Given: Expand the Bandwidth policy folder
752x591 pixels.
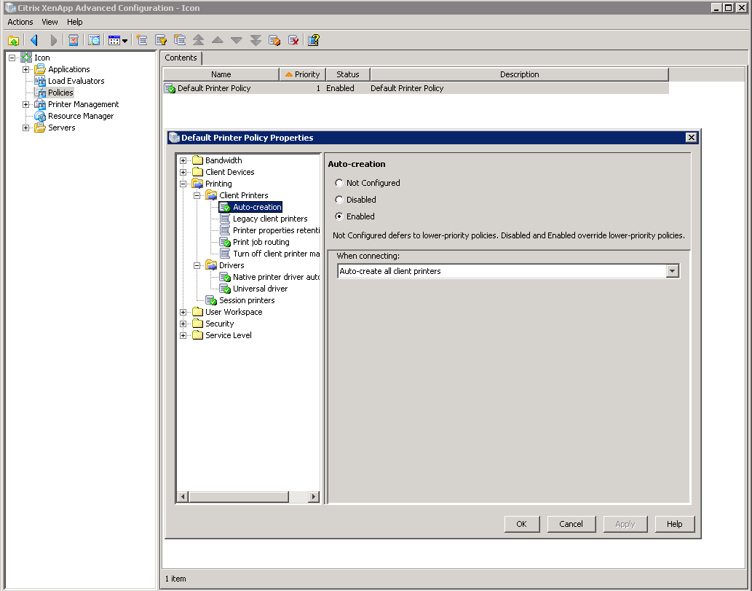Looking at the screenshot, I should tap(183, 160).
